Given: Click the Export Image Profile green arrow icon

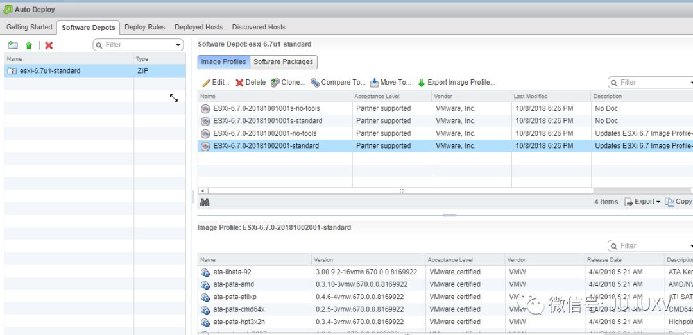Looking at the screenshot, I should [x=421, y=83].
